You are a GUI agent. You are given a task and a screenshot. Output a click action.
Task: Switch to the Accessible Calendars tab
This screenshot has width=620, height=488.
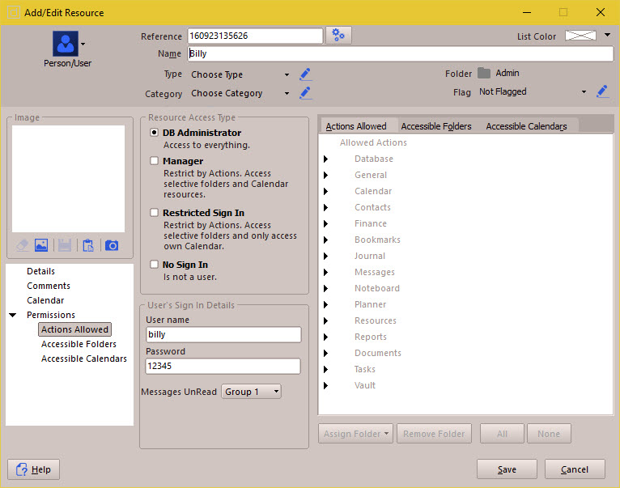tap(526, 126)
